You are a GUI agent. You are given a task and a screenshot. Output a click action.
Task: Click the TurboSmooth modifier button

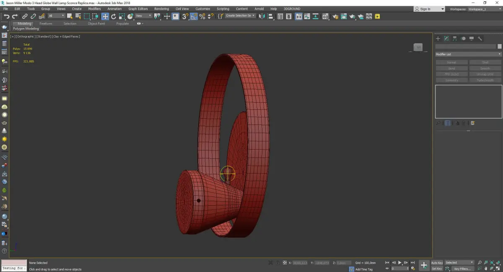[485, 80]
